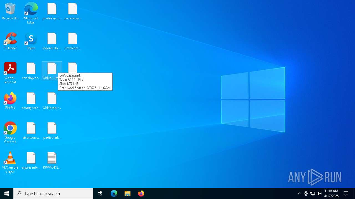Screen dimensions: 355x199
Task: Select the Microsoft Edge desktop shortcut
Action: pyautogui.click(x=31, y=13)
